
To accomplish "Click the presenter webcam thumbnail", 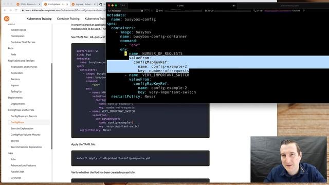I will tap(288, 159).
